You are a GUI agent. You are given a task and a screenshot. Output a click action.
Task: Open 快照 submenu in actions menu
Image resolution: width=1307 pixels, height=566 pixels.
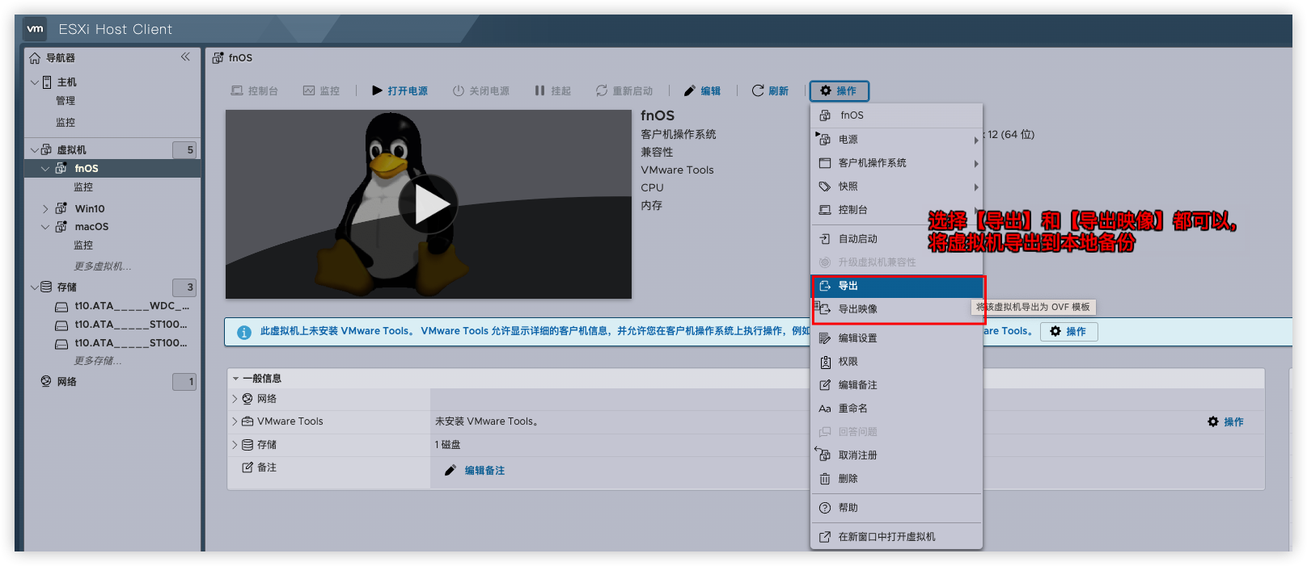897,187
